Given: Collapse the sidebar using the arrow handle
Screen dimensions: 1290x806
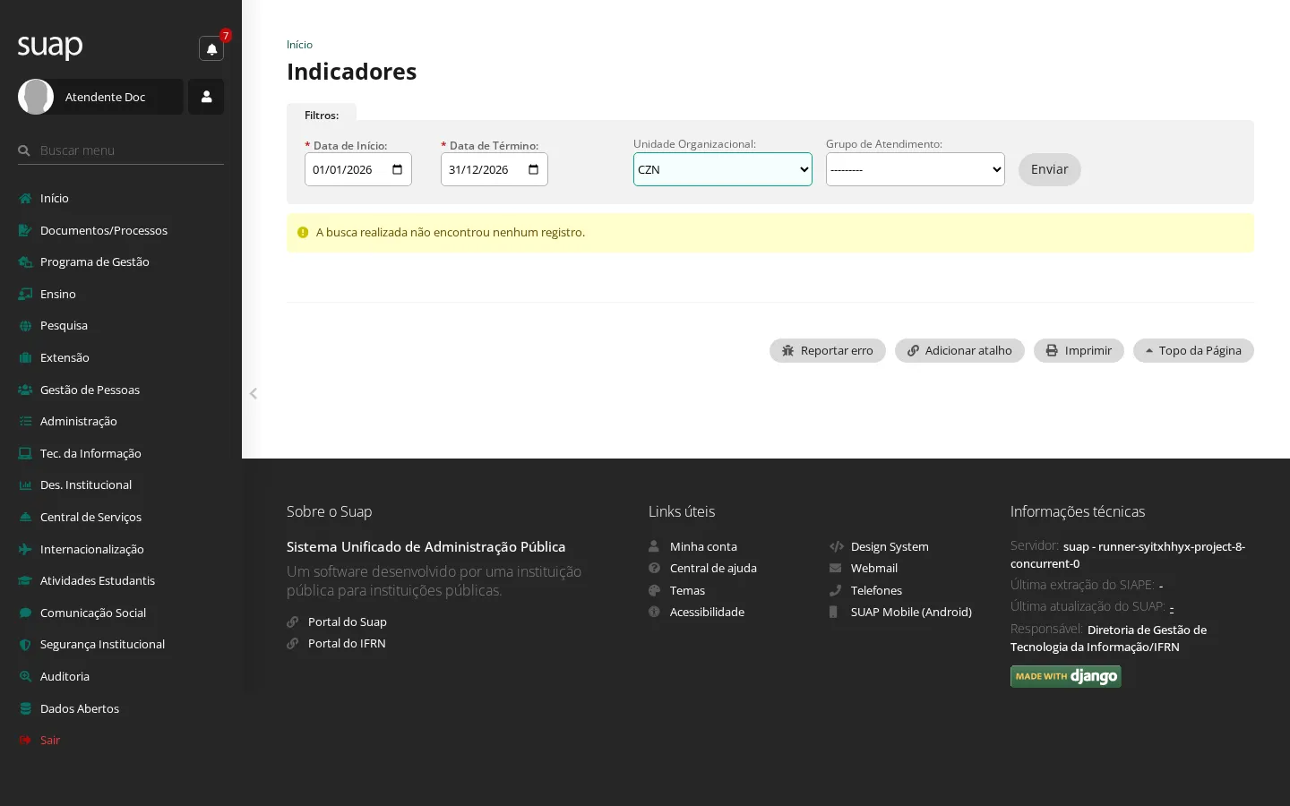Looking at the screenshot, I should pyautogui.click(x=254, y=393).
